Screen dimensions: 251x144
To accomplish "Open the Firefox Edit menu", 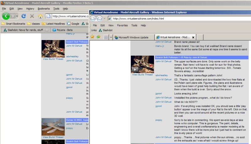I will [12, 9].
